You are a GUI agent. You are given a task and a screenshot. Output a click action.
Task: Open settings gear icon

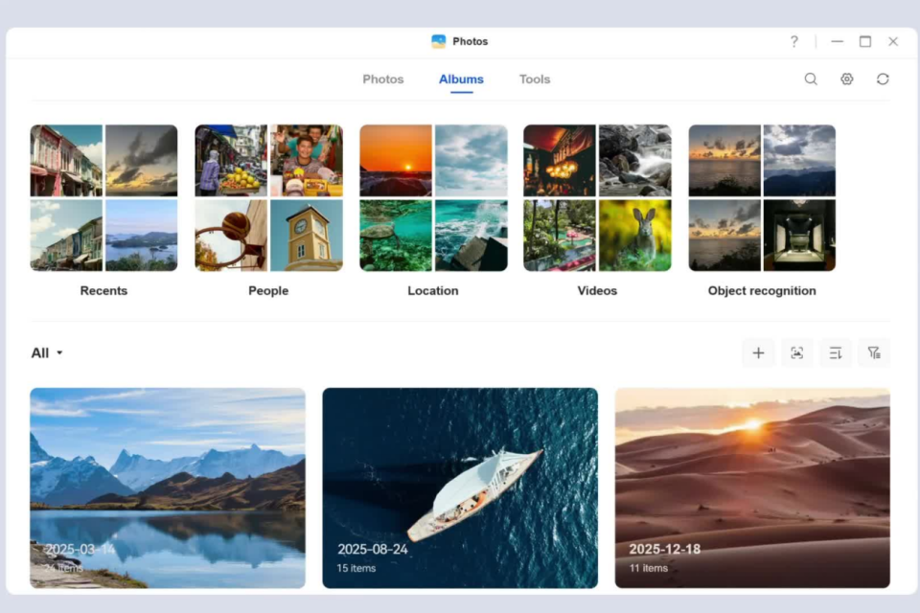tap(846, 79)
